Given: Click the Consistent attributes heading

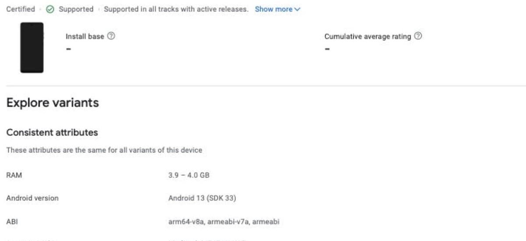Looking at the screenshot, I should coord(52,132).
